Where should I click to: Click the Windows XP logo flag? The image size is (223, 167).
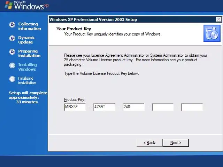coord(8,6)
